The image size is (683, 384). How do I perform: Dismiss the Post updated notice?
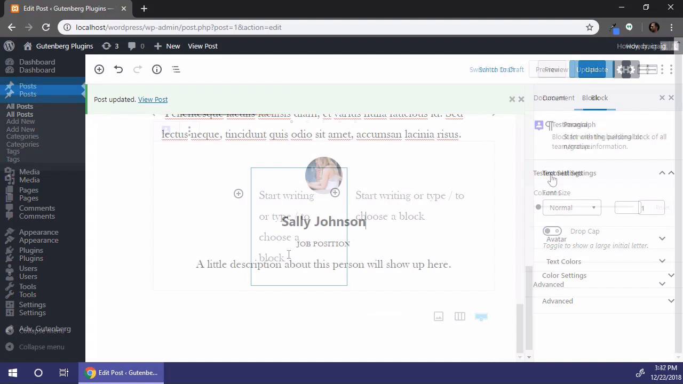(x=521, y=99)
